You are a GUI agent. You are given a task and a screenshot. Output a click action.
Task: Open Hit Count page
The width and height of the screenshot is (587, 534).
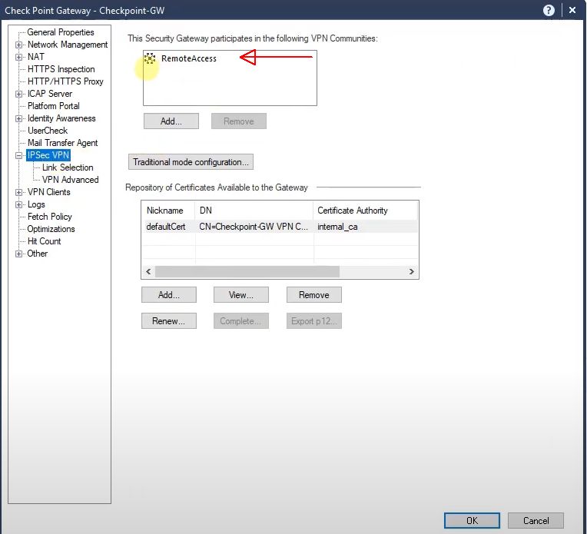pos(44,241)
